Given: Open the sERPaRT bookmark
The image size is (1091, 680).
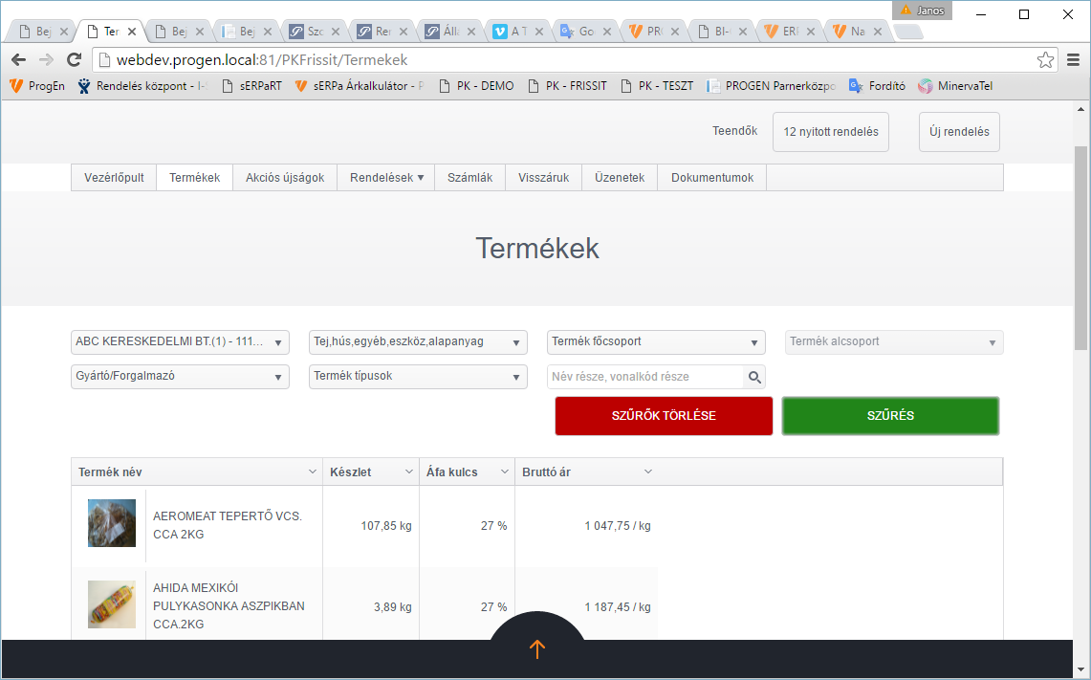Looking at the screenshot, I should coord(251,86).
